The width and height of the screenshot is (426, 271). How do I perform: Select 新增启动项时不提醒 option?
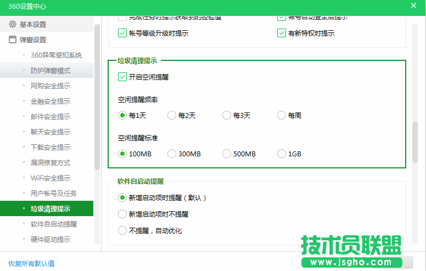[122, 214]
